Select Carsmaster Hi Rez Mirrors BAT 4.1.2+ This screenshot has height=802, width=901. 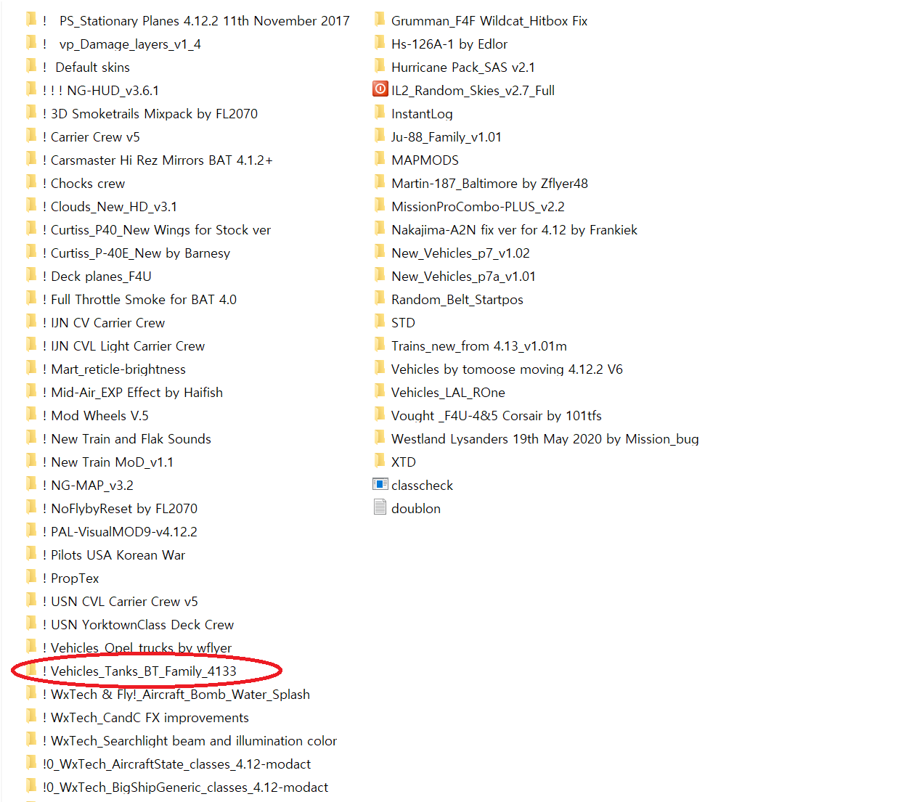158,160
